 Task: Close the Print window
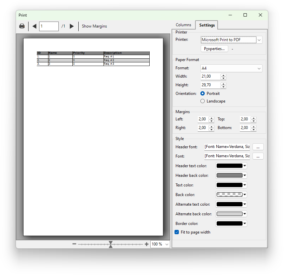(260, 15)
